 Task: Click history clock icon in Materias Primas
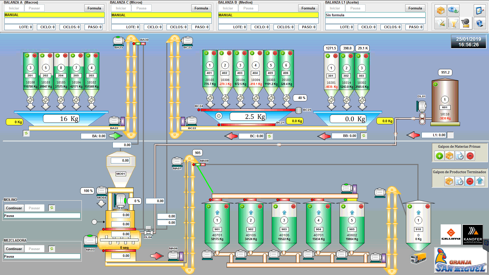tap(460, 156)
